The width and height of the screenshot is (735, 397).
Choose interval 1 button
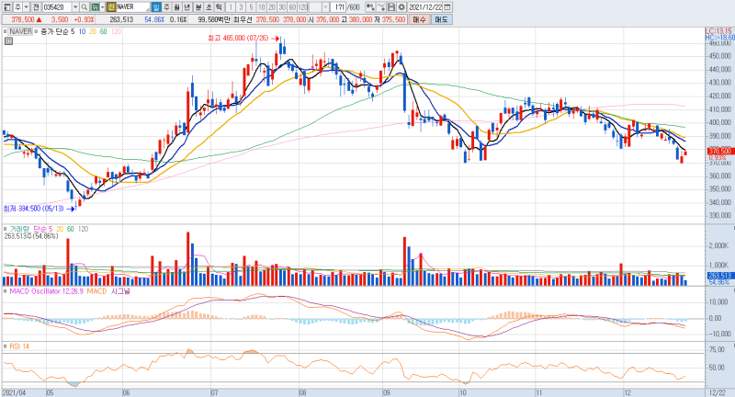231,7
